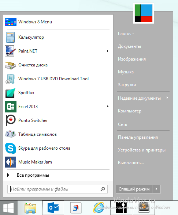Image resolution: width=178 pixels, height=215 pixels.
Task: Open Панель управления
Action: point(138,137)
